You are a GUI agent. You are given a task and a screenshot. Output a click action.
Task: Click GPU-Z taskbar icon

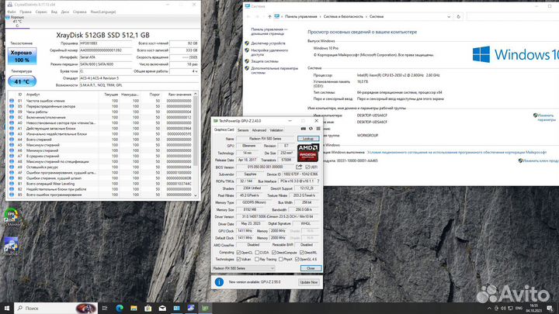pyautogui.click(x=205, y=308)
